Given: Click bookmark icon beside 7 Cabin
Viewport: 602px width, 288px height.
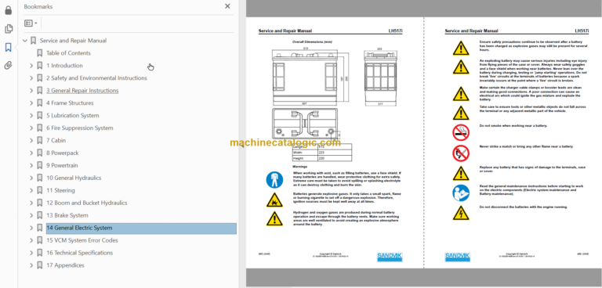Looking at the screenshot, I should (39, 140).
